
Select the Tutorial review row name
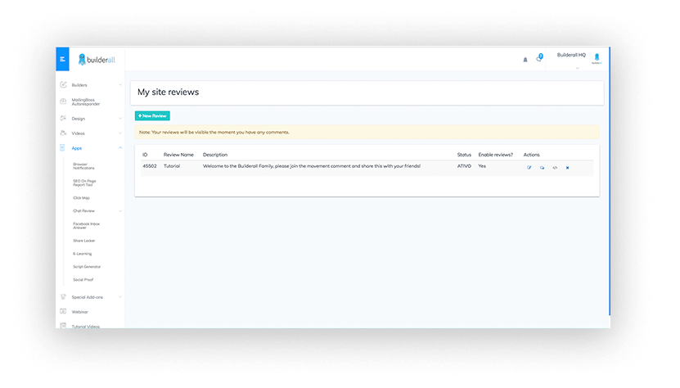point(172,167)
